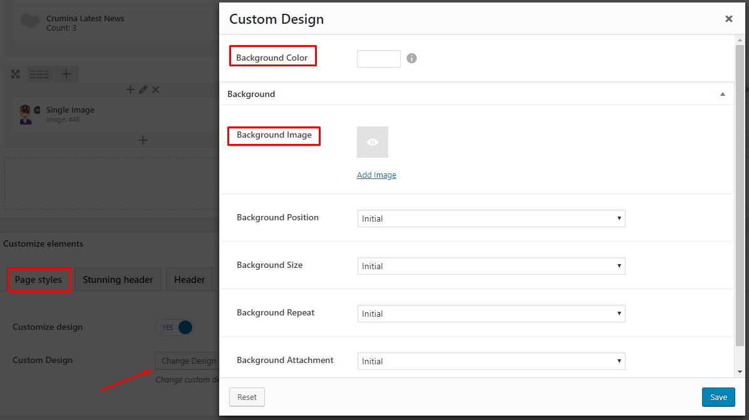Click the Reset button
The image size is (749, 420).
pyautogui.click(x=247, y=397)
